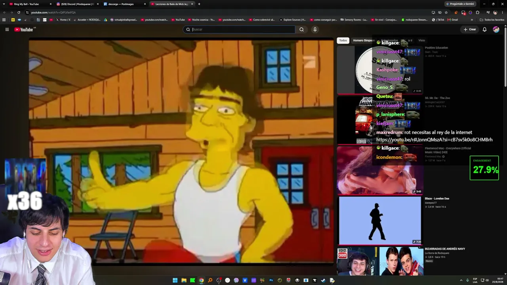Screen dimensions: 507x285
Task: Open File Explorer from the taskbar
Action: click(184, 280)
